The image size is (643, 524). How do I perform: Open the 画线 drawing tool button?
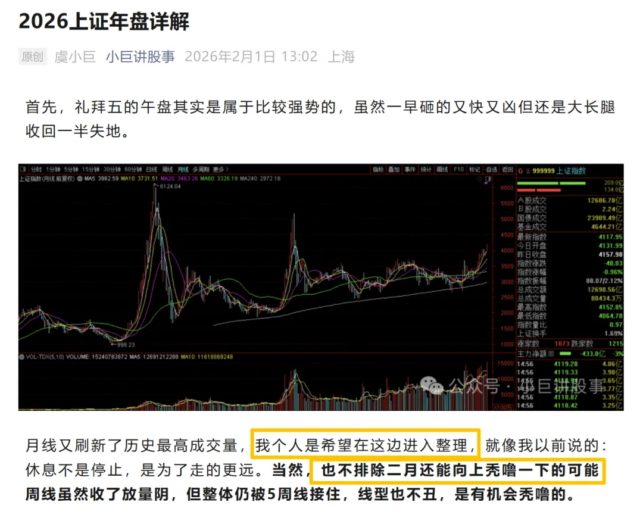click(442, 169)
